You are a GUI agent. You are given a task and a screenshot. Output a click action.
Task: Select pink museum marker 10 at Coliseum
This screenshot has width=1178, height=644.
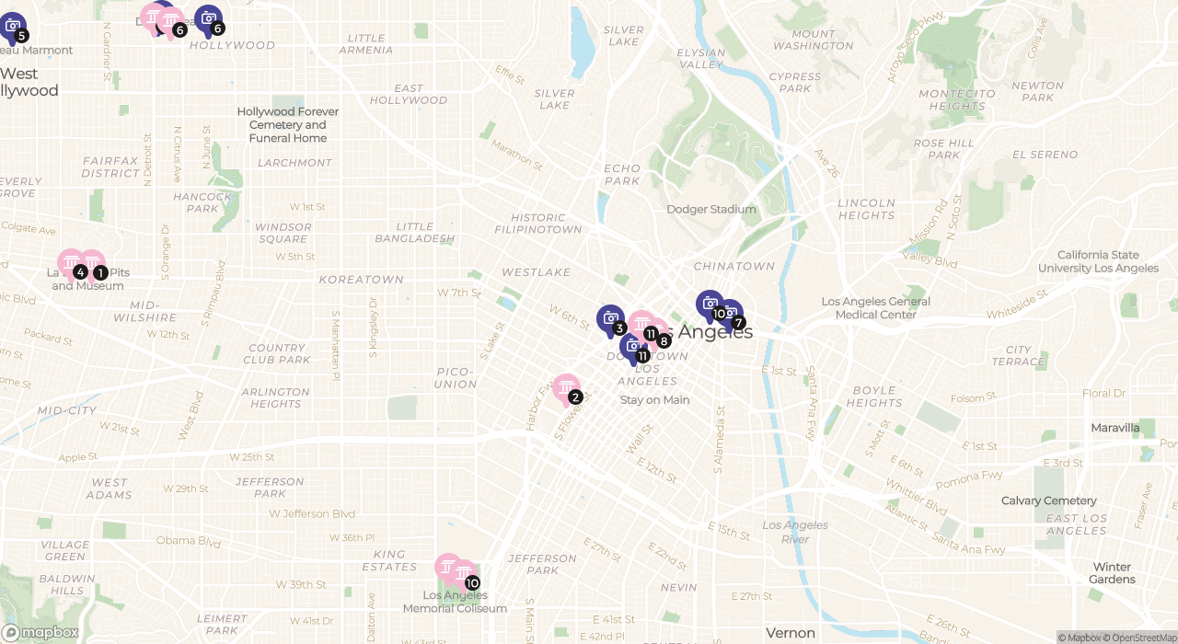[463, 576]
